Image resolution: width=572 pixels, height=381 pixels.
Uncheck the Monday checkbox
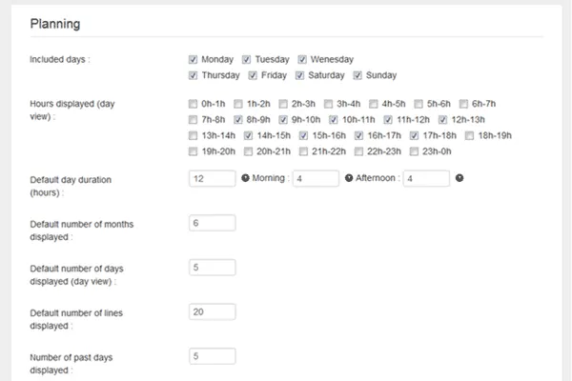[x=194, y=59]
